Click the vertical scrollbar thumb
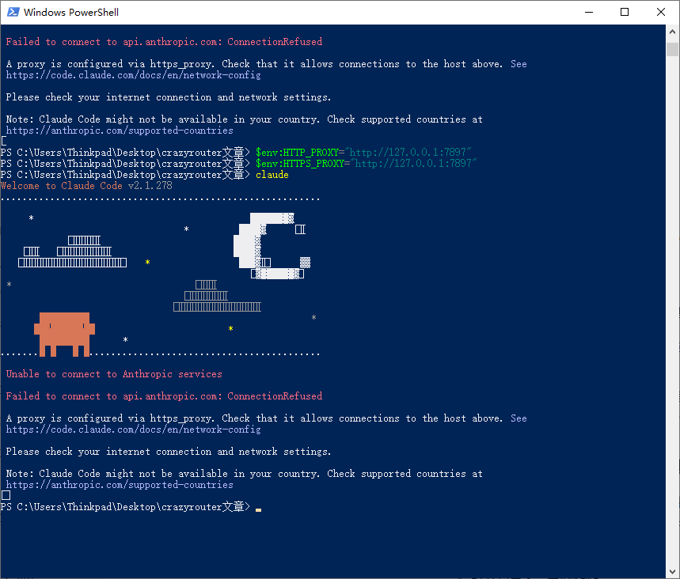The image size is (680, 579). click(672, 49)
